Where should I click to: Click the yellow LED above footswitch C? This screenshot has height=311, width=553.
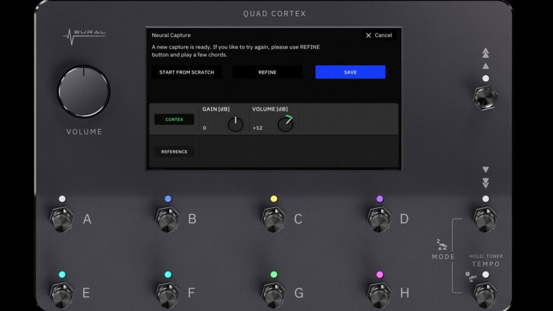point(274,199)
